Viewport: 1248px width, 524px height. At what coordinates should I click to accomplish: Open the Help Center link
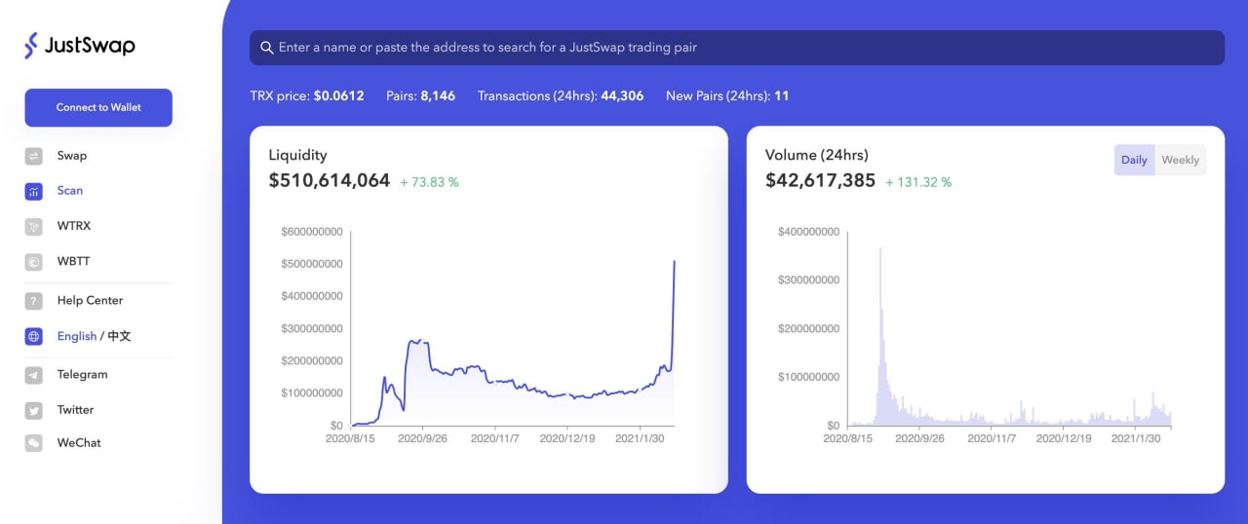(x=91, y=301)
